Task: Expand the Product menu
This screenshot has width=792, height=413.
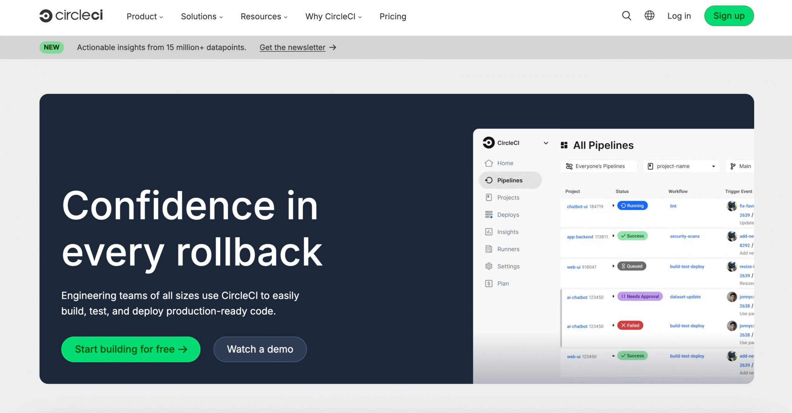Action: point(145,16)
